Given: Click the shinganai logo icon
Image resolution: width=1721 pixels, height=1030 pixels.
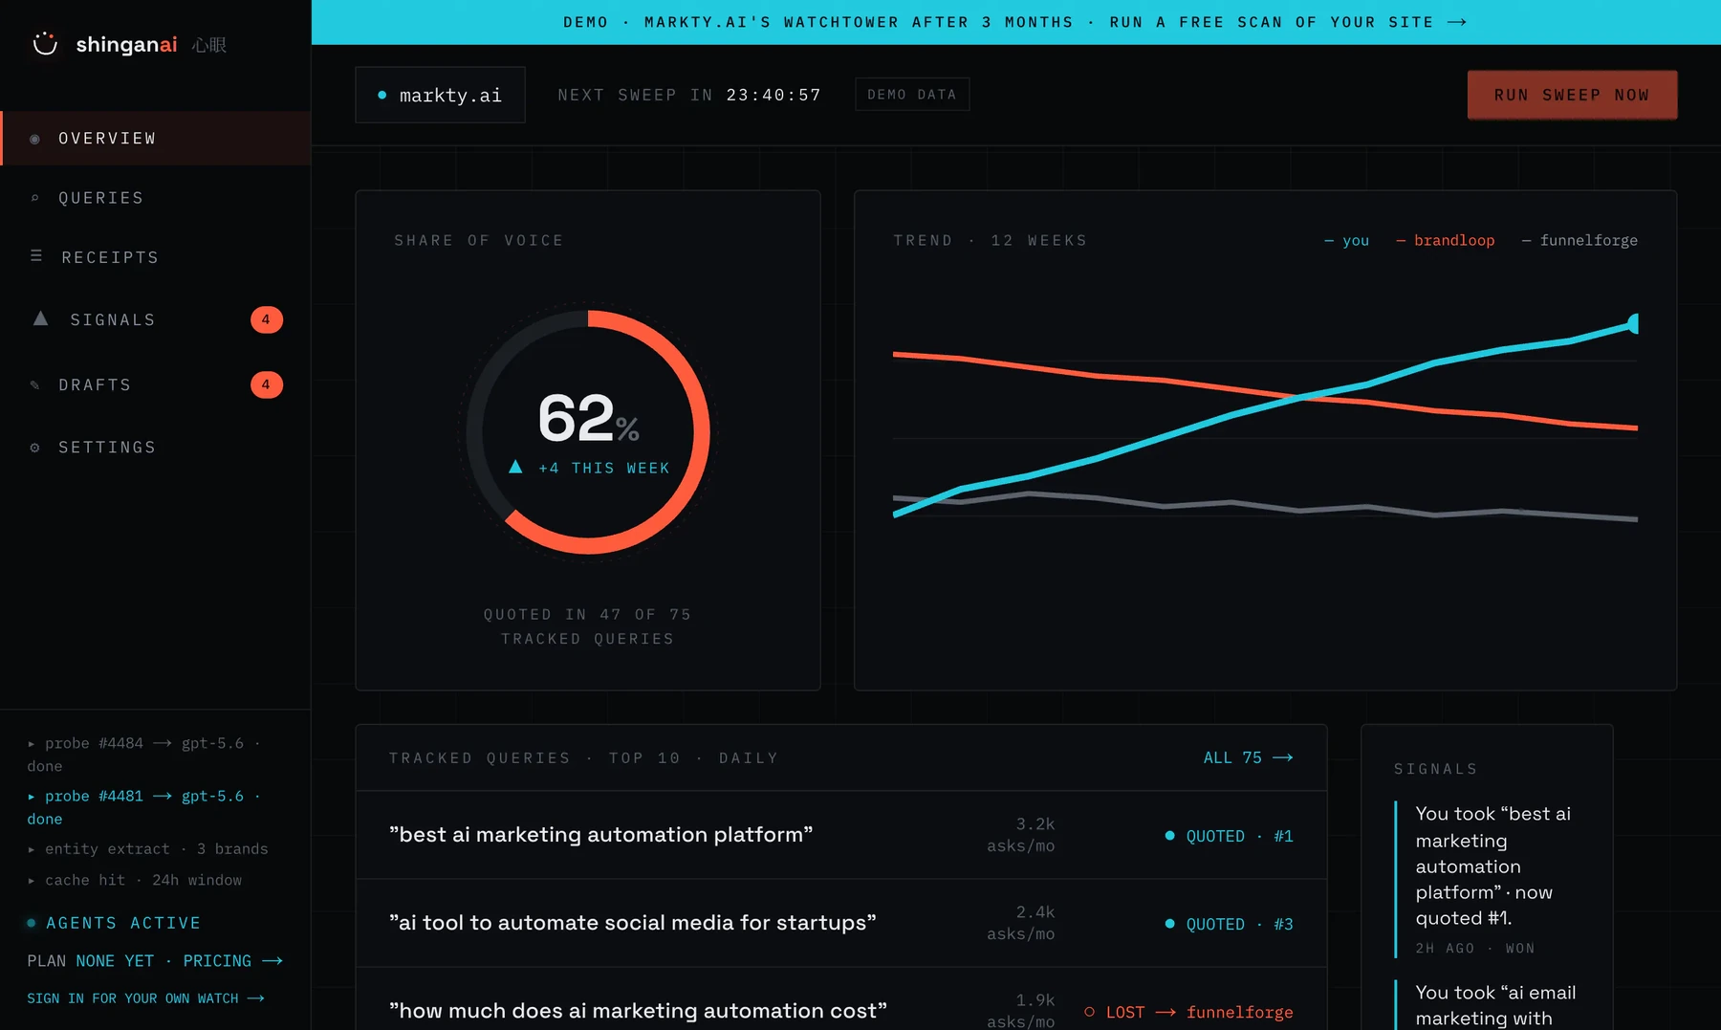Looking at the screenshot, I should [45, 44].
